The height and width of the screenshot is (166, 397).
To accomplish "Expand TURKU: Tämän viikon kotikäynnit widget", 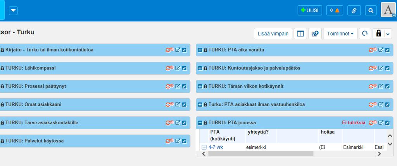I will click(200, 86).
